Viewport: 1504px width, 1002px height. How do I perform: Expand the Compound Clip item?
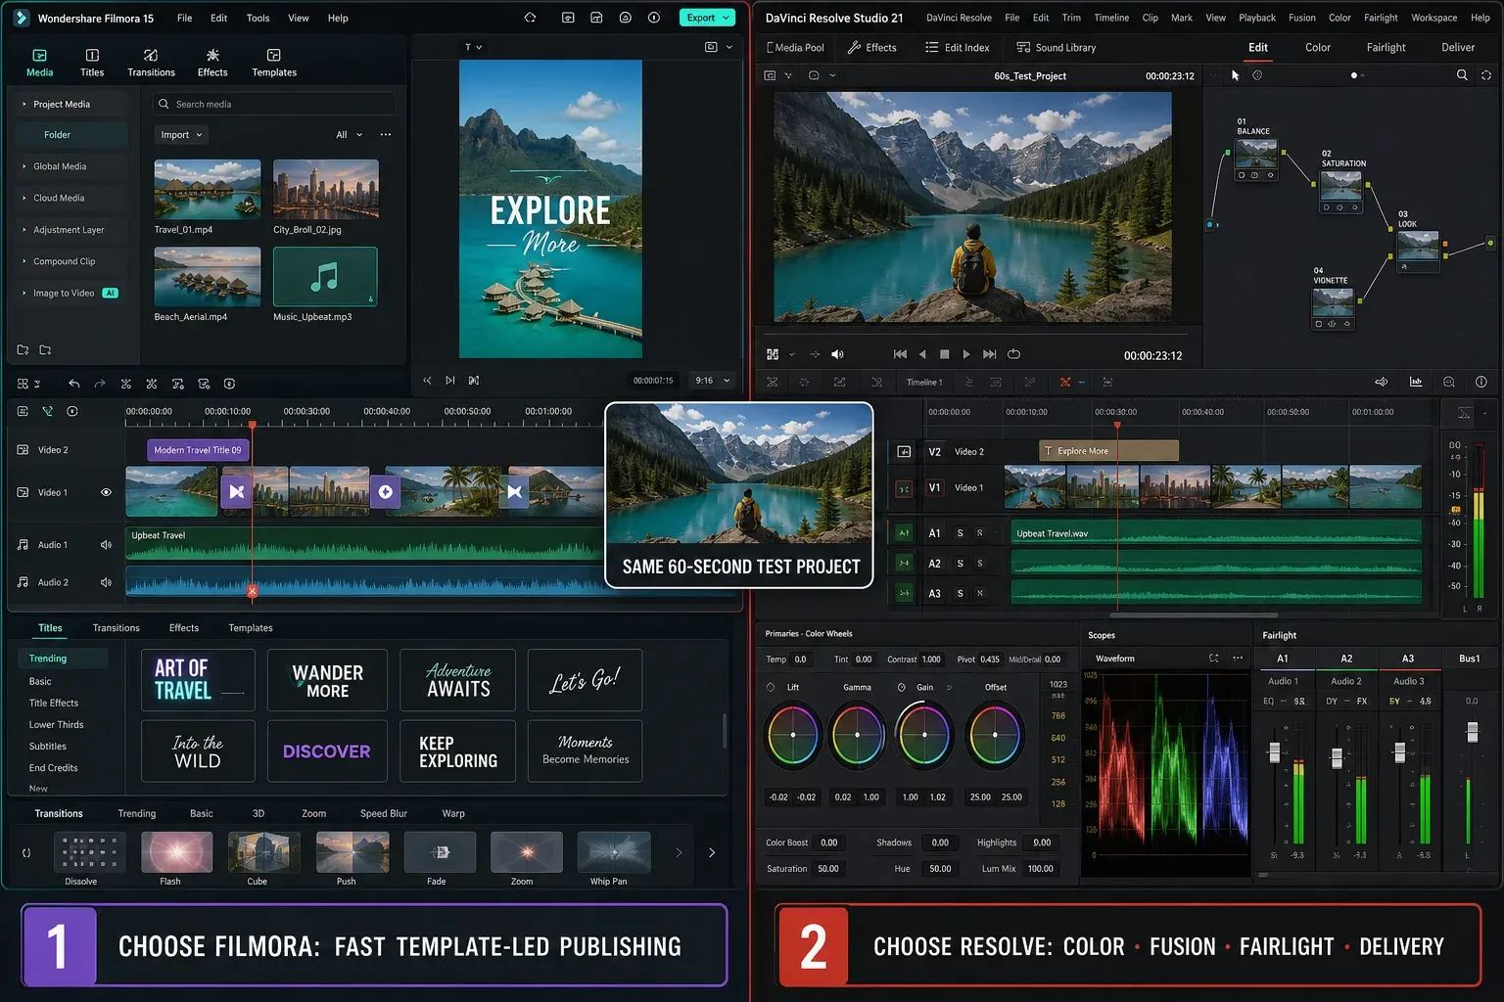click(x=24, y=261)
